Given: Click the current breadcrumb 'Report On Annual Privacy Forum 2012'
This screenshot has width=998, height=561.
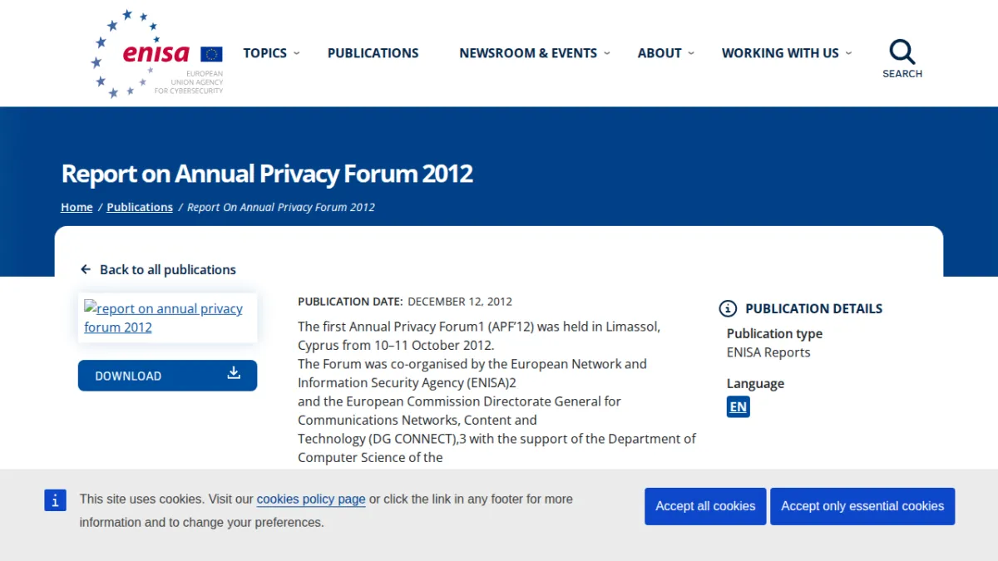Looking at the screenshot, I should pyautogui.click(x=281, y=207).
